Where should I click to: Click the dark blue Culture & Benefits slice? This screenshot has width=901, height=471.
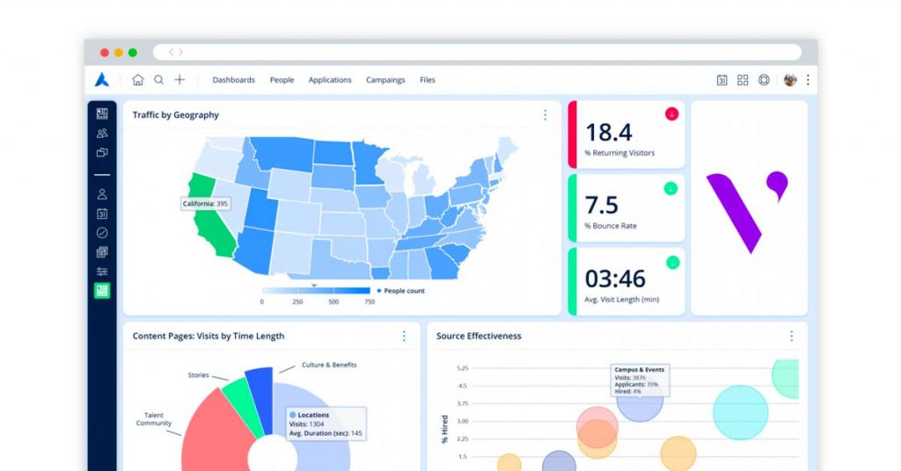(260, 399)
